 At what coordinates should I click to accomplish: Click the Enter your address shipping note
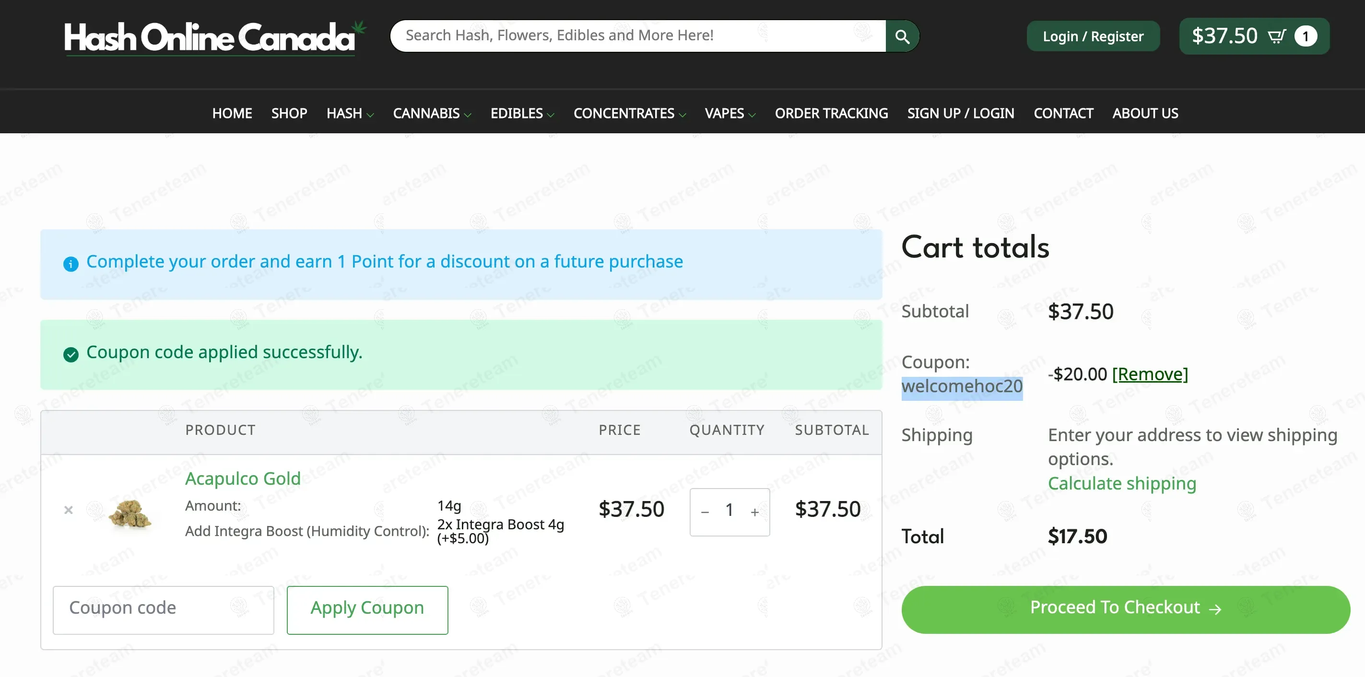1192,446
